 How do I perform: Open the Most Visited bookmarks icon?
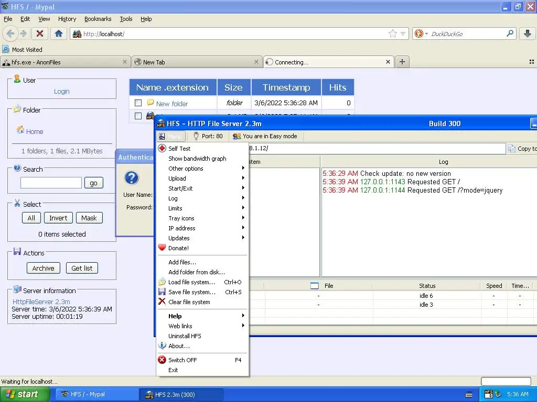(5, 49)
